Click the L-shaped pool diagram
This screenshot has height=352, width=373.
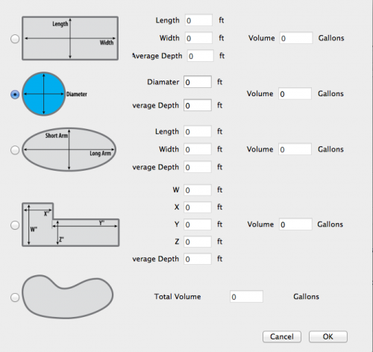point(71,224)
